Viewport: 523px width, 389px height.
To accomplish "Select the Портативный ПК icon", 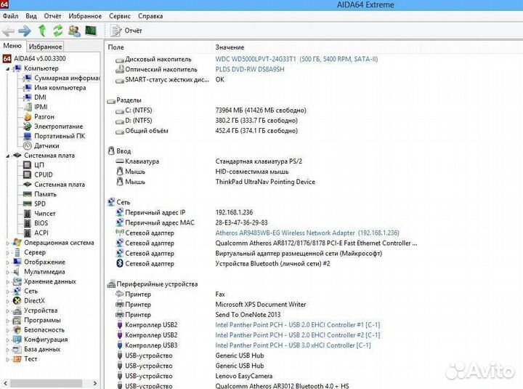I will pyautogui.click(x=28, y=136).
